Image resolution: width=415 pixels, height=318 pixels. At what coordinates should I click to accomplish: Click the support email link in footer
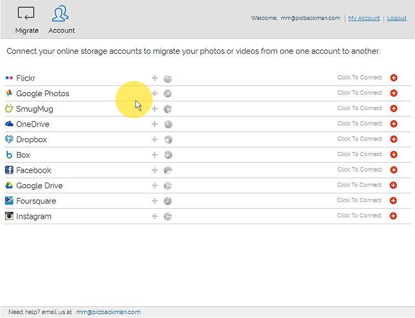point(108,312)
